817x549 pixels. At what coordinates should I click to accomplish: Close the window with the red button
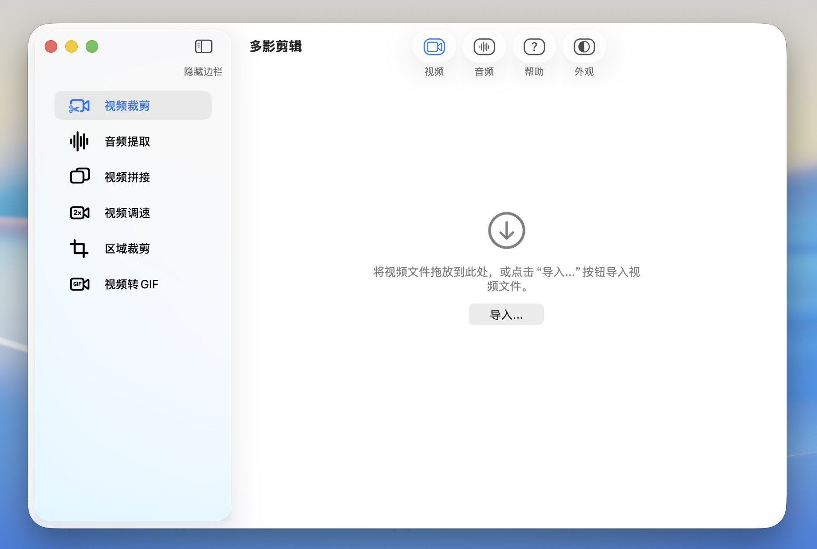tap(51, 46)
